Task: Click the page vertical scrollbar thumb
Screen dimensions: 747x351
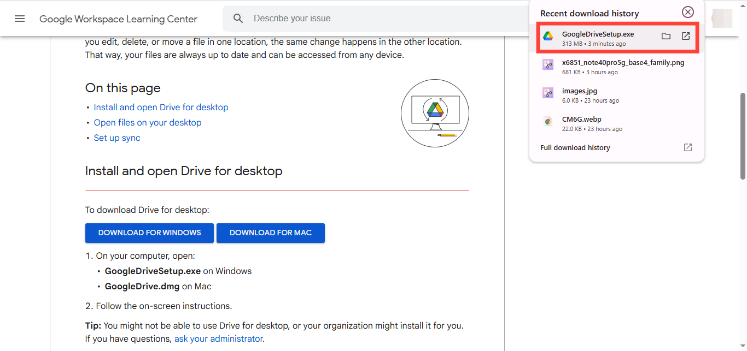Action: coord(742,135)
